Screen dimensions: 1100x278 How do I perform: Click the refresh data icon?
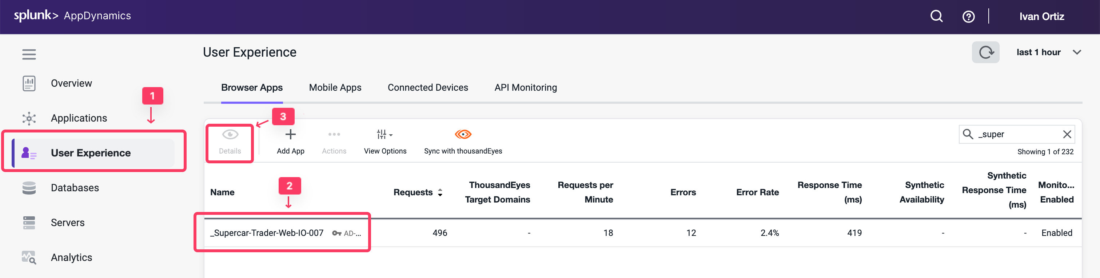(x=985, y=52)
